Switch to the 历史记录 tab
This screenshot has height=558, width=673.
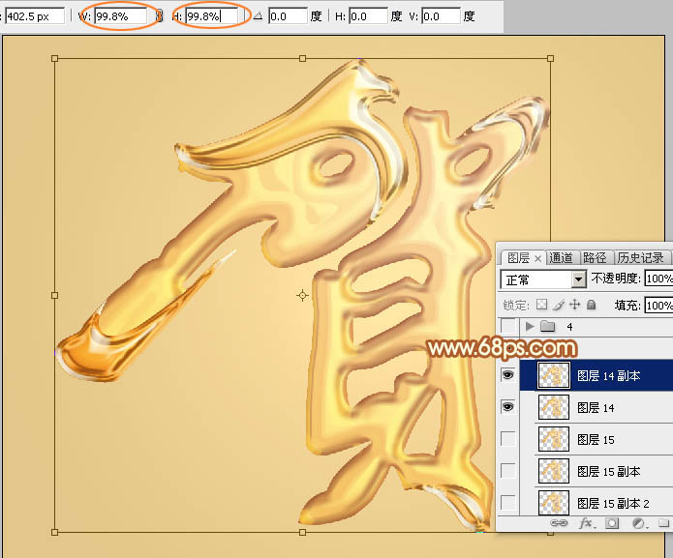(x=640, y=258)
